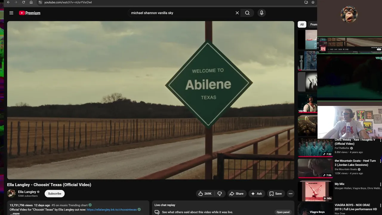Clear the search query with the X icon
Screen dimensions: 382x215
tap(237, 13)
